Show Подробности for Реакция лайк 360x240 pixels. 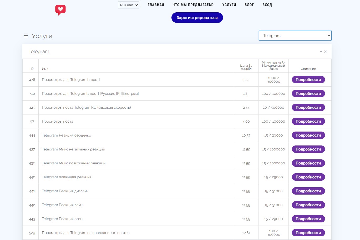pos(308,205)
